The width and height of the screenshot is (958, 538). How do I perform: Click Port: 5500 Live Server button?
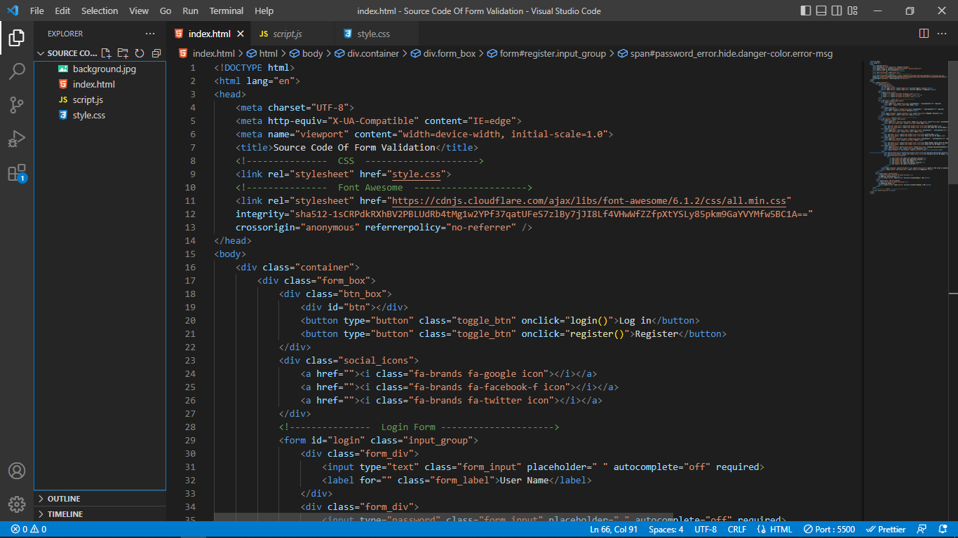(830, 530)
